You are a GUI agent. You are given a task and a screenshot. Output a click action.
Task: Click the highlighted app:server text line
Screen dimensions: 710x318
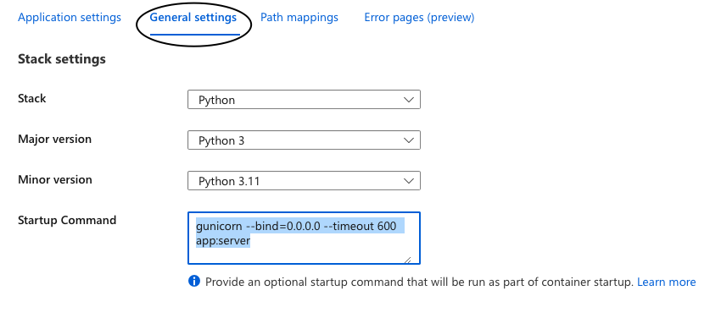point(223,241)
